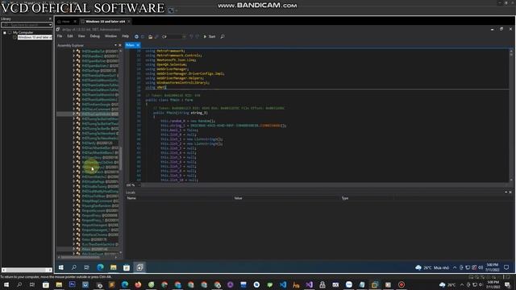516x290 pixels.
Task: Click the Assembly Explorer vertical scrollbar thumb
Action: (120, 159)
